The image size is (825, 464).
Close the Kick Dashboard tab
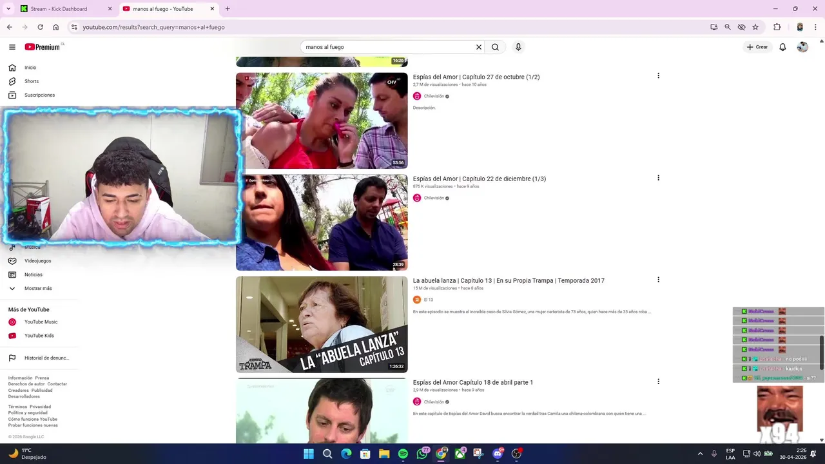coord(110,9)
